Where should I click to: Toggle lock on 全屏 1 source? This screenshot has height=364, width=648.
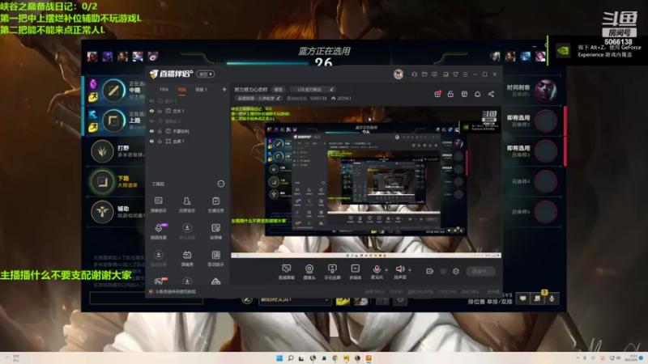[x=160, y=141]
